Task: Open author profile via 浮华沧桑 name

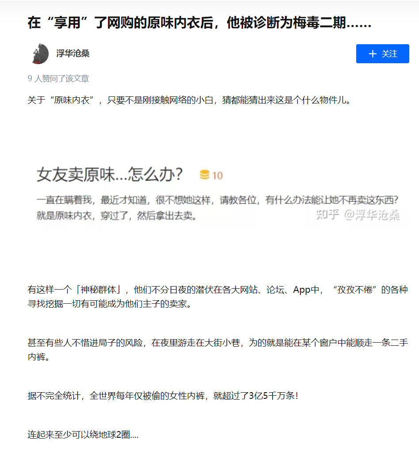Action: click(73, 54)
